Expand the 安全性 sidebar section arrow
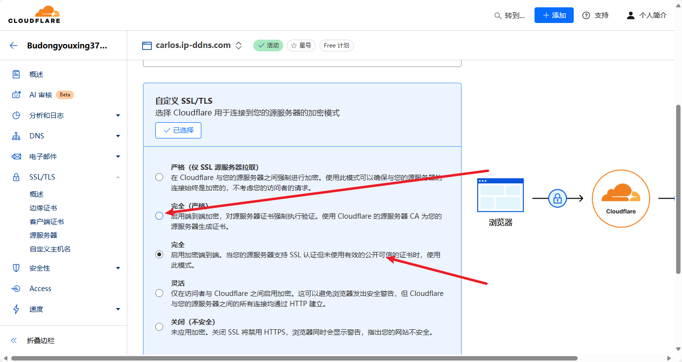 [x=118, y=268]
